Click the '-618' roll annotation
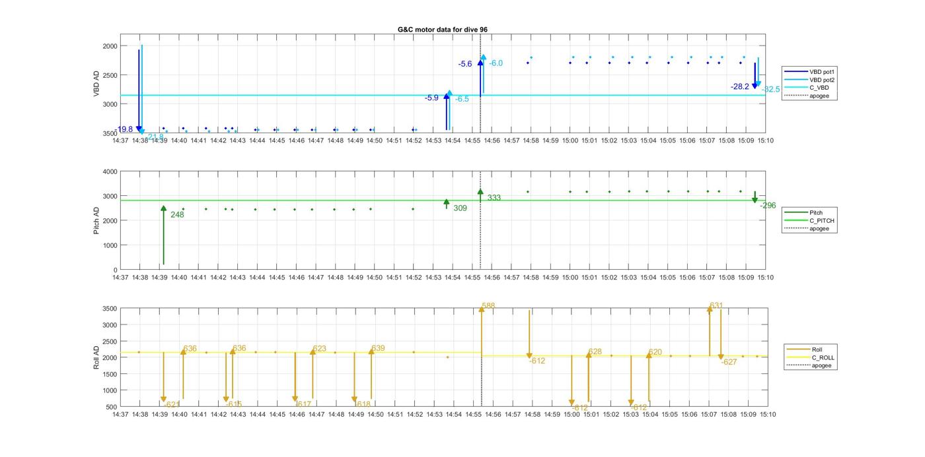This screenshot has width=925, height=457. 362,404
